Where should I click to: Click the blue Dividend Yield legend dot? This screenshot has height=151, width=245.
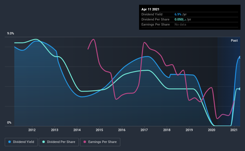pos(10,142)
